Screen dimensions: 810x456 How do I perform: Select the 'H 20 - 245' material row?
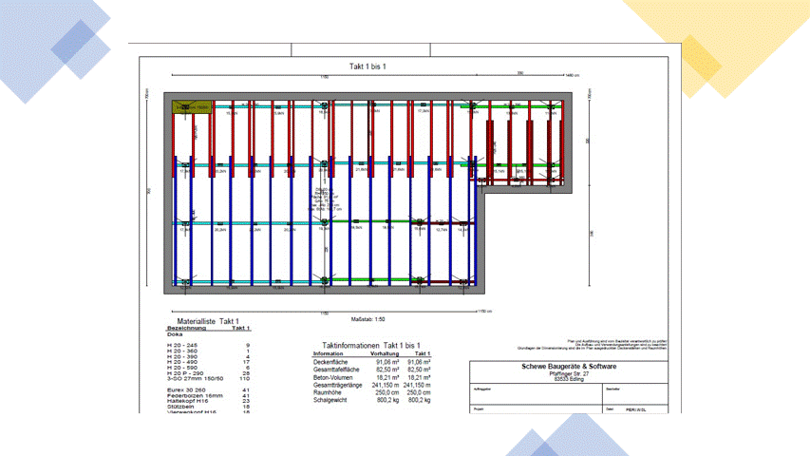click(181, 345)
